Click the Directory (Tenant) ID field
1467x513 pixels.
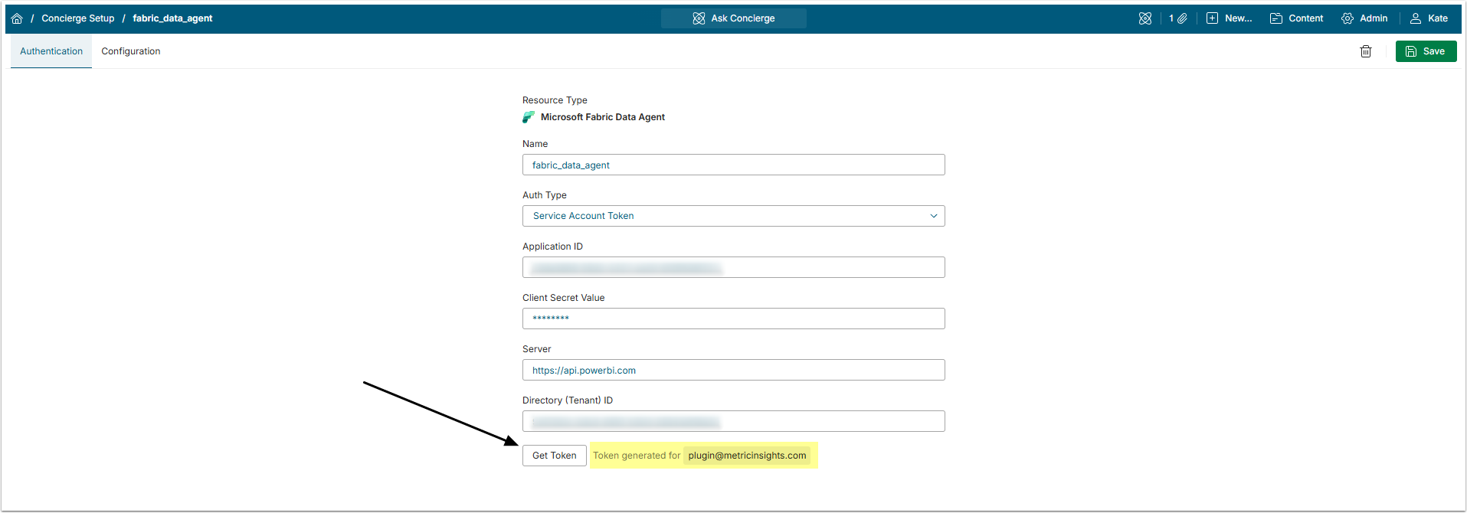click(733, 421)
